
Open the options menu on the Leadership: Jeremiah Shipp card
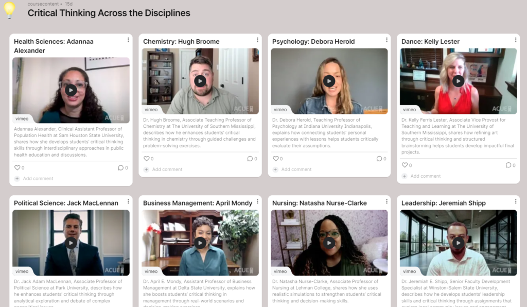tap(516, 201)
